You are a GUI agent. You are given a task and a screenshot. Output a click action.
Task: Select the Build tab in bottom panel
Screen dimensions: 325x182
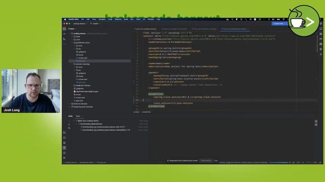coord(71,116)
